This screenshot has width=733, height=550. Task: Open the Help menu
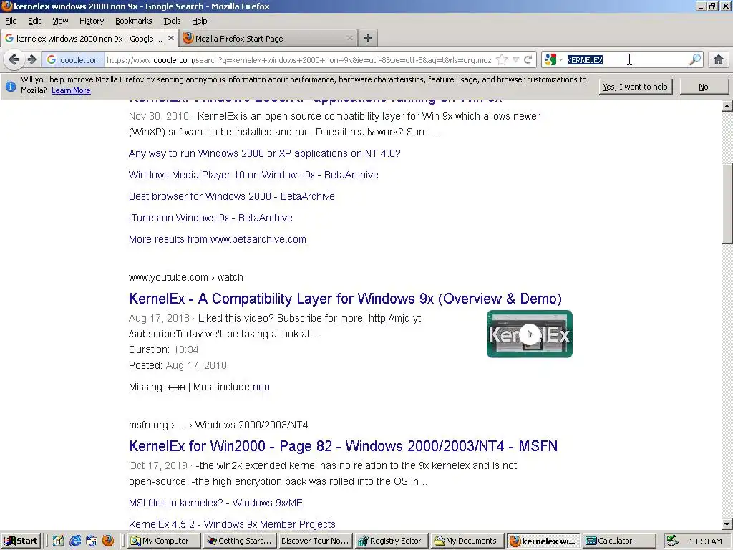click(199, 21)
